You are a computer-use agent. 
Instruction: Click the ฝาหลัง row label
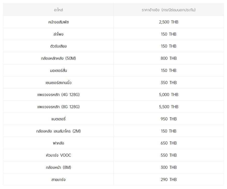(58, 143)
